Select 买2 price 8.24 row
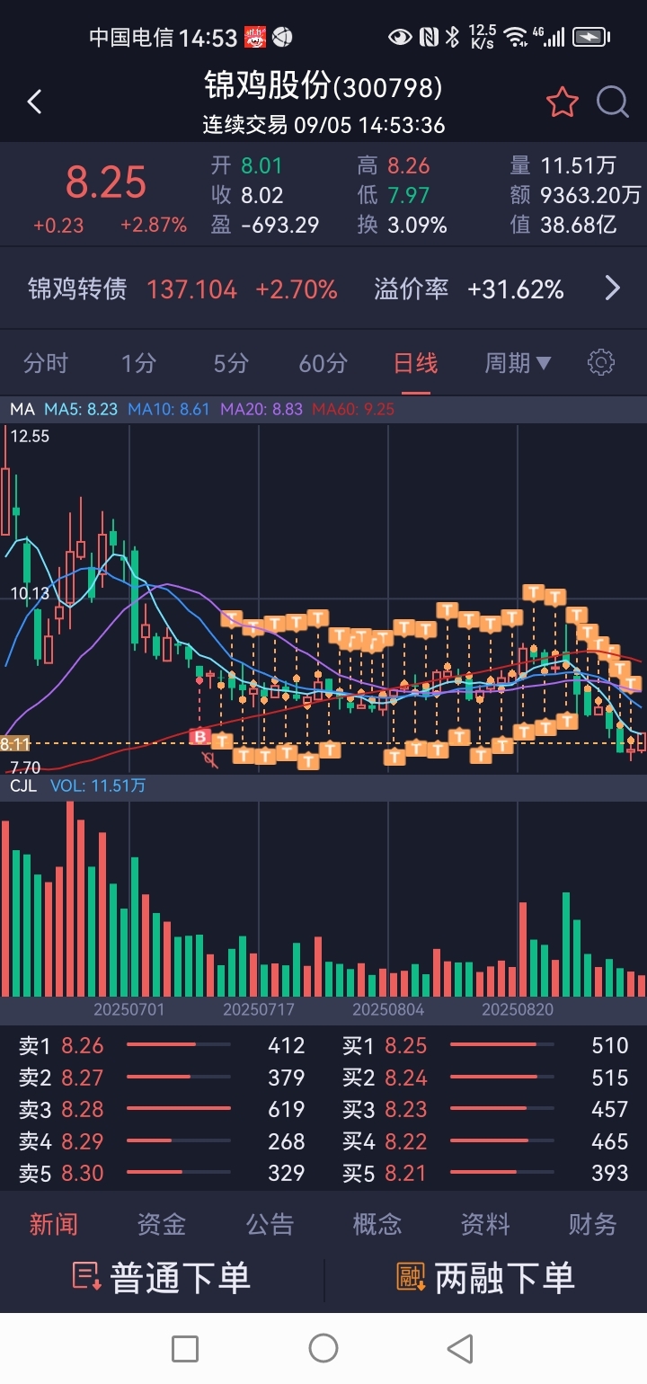The height and width of the screenshot is (1384, 647). pyautogui.click(x=485, y=1077)
